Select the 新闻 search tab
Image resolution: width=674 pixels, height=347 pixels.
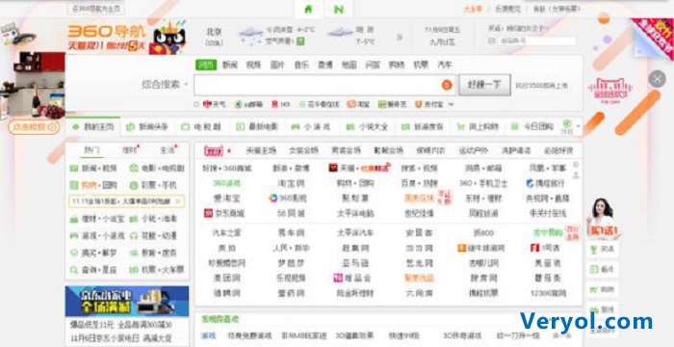point(229,65)
